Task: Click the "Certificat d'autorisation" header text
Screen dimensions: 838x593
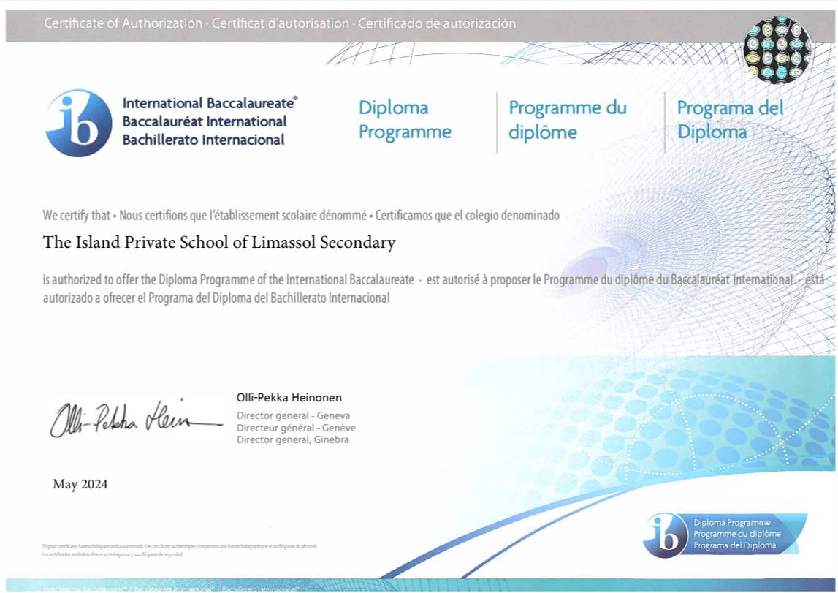Action: [x=281, y=23]
